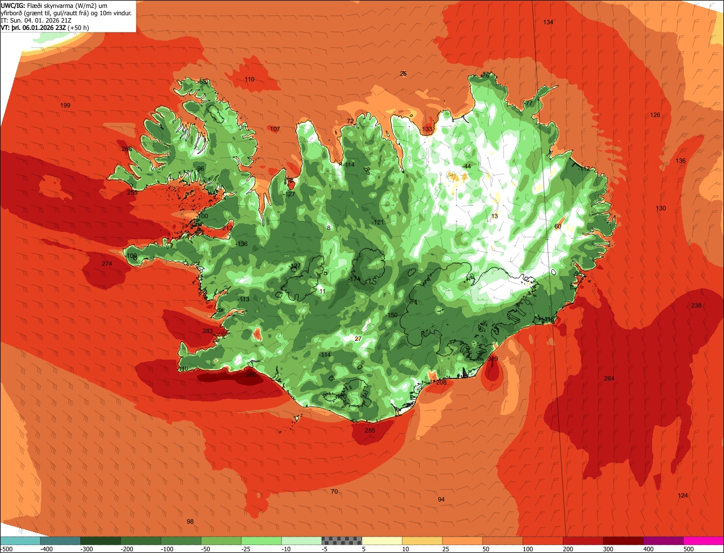Click the map value 94 over the southern sea
724x553 pixels.
441,499
